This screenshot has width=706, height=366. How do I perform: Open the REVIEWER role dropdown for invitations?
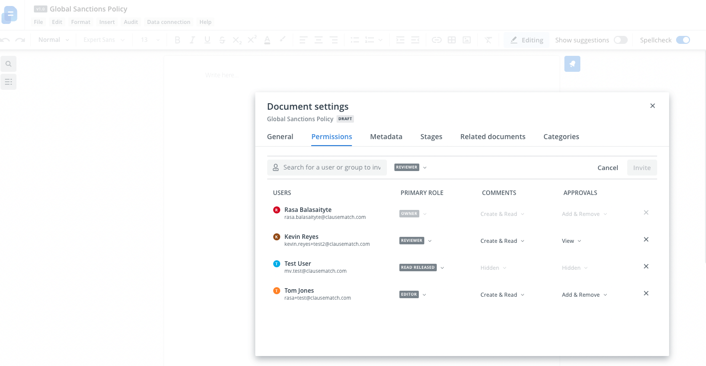410,167
